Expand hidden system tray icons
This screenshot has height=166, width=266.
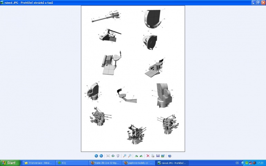coord(243,163)
